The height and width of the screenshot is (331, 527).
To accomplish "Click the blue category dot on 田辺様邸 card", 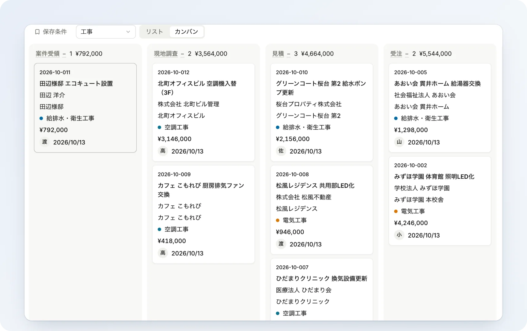I will [41, 118].
